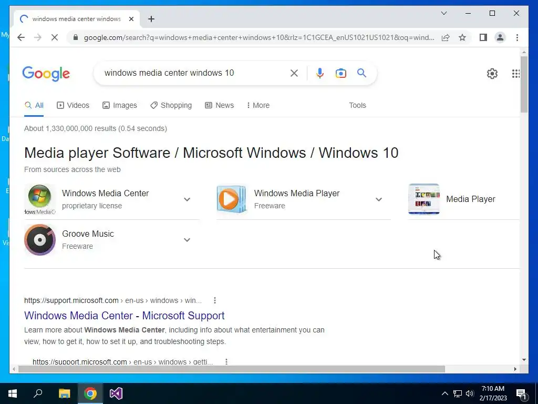538x404 pixels.
Task: Click the address bar URL
Action: click(x=259, y=37)
